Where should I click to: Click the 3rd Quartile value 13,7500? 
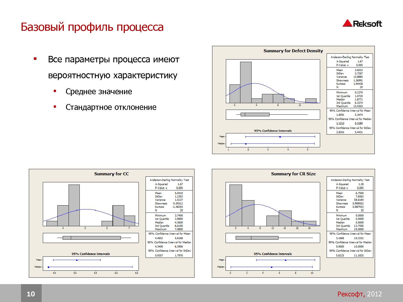[359, 226]
